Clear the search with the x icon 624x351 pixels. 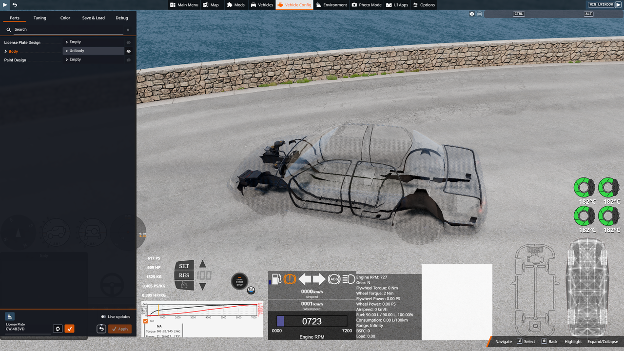[128, 30]
